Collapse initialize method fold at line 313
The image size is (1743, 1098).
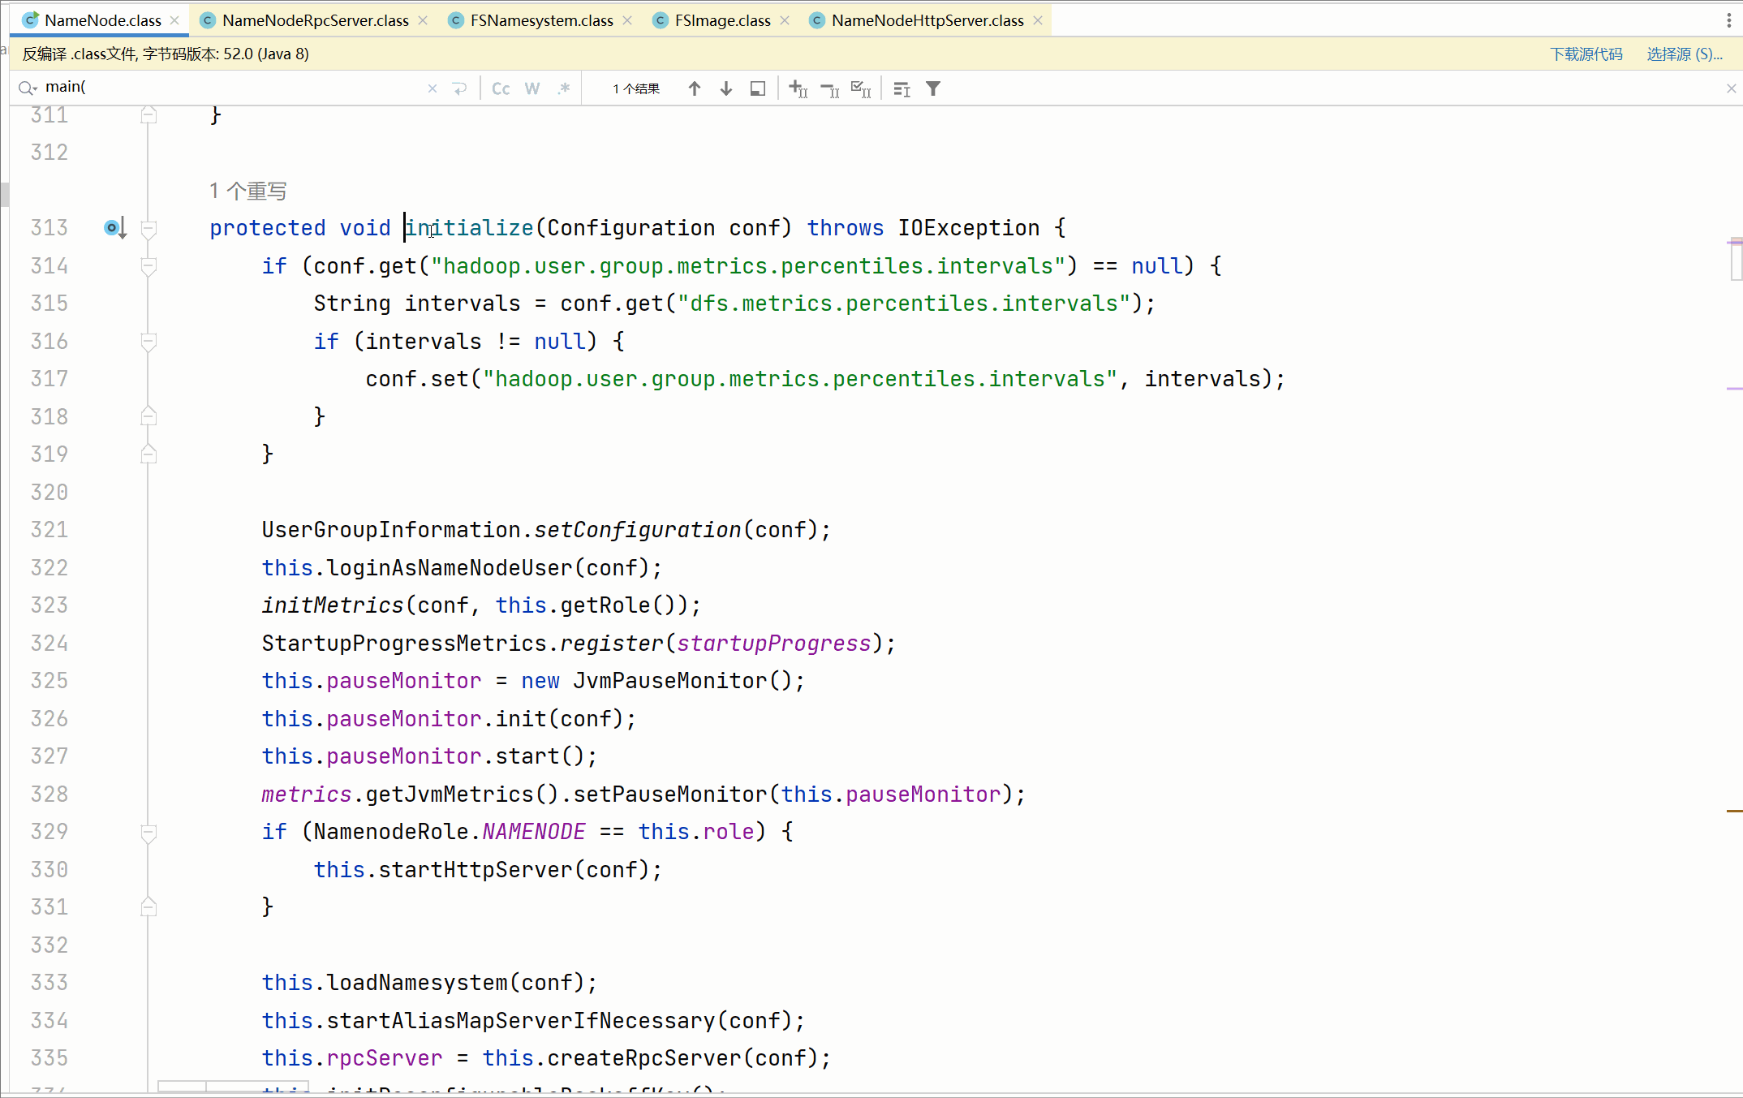(148, 228)
